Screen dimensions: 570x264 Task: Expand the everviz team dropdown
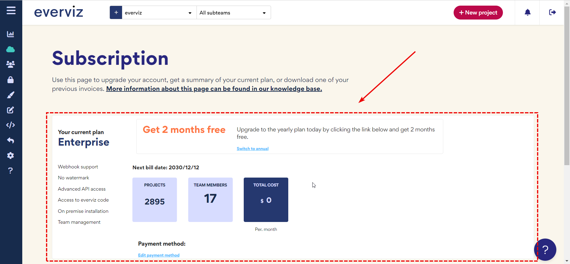[159, 12]
